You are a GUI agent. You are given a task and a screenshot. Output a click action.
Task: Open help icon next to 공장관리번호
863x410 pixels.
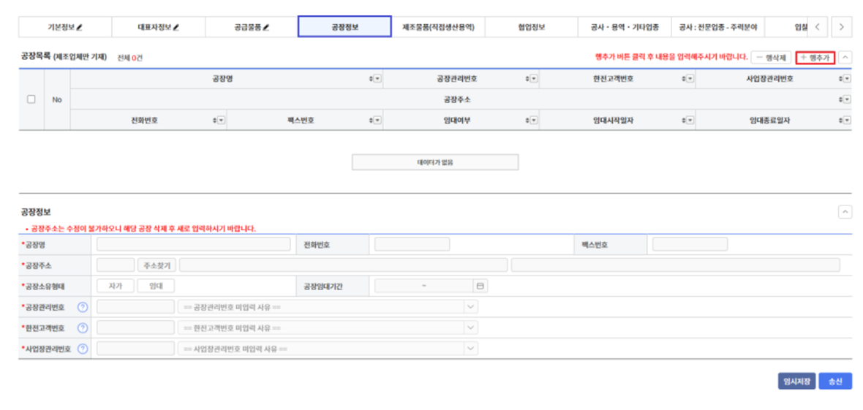(83, 307)
